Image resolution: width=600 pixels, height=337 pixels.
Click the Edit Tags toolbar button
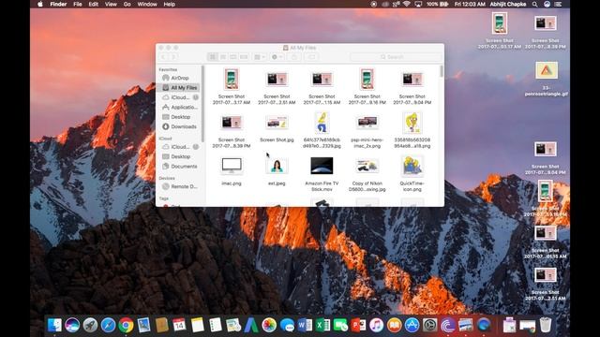click(x=311, y=57)
